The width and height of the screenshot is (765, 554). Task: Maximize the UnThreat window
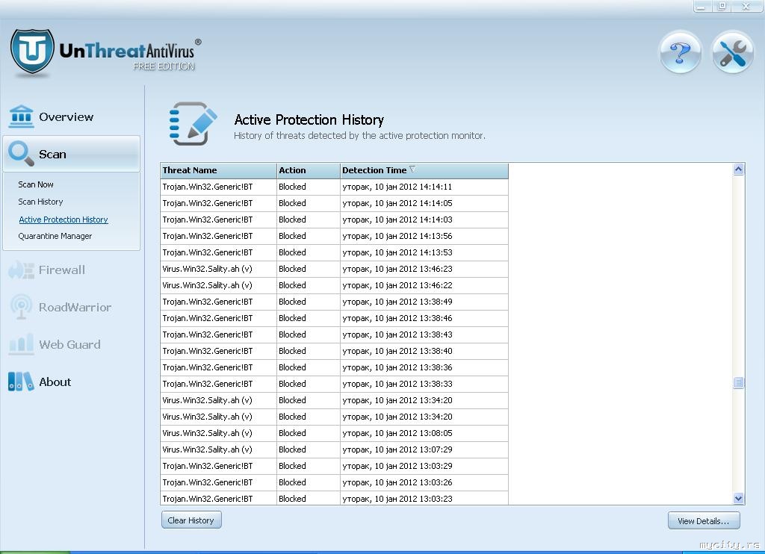[722, 6]
